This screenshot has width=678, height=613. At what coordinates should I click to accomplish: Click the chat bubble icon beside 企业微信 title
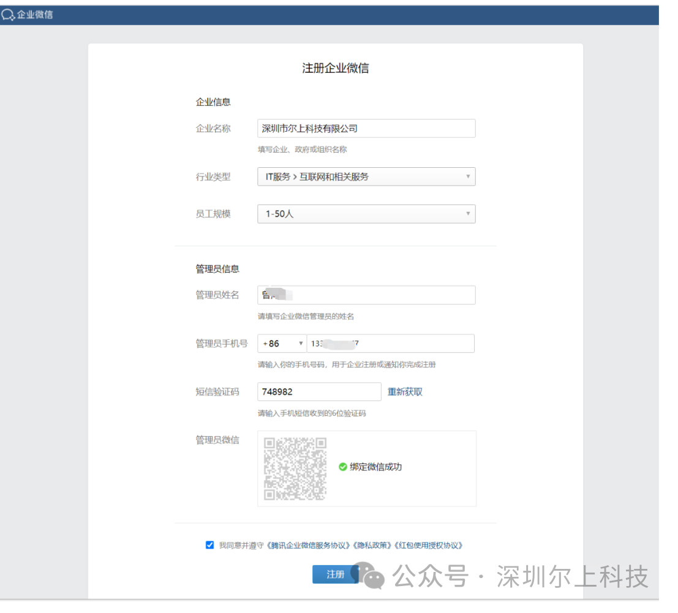pos(9,14)
